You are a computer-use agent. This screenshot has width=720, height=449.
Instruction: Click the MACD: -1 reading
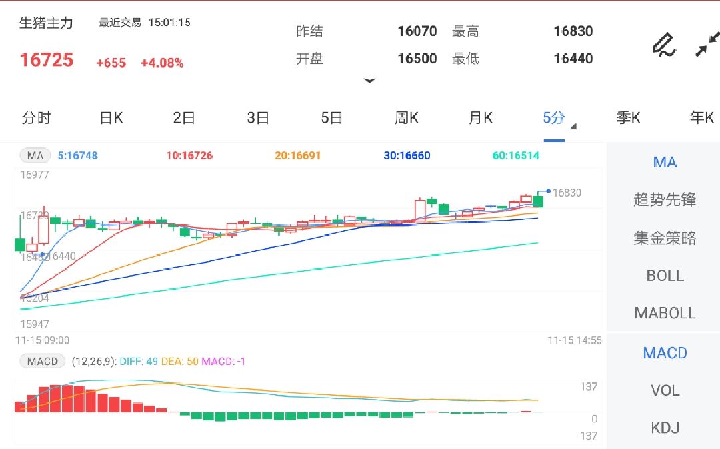[x=223, y=362]
